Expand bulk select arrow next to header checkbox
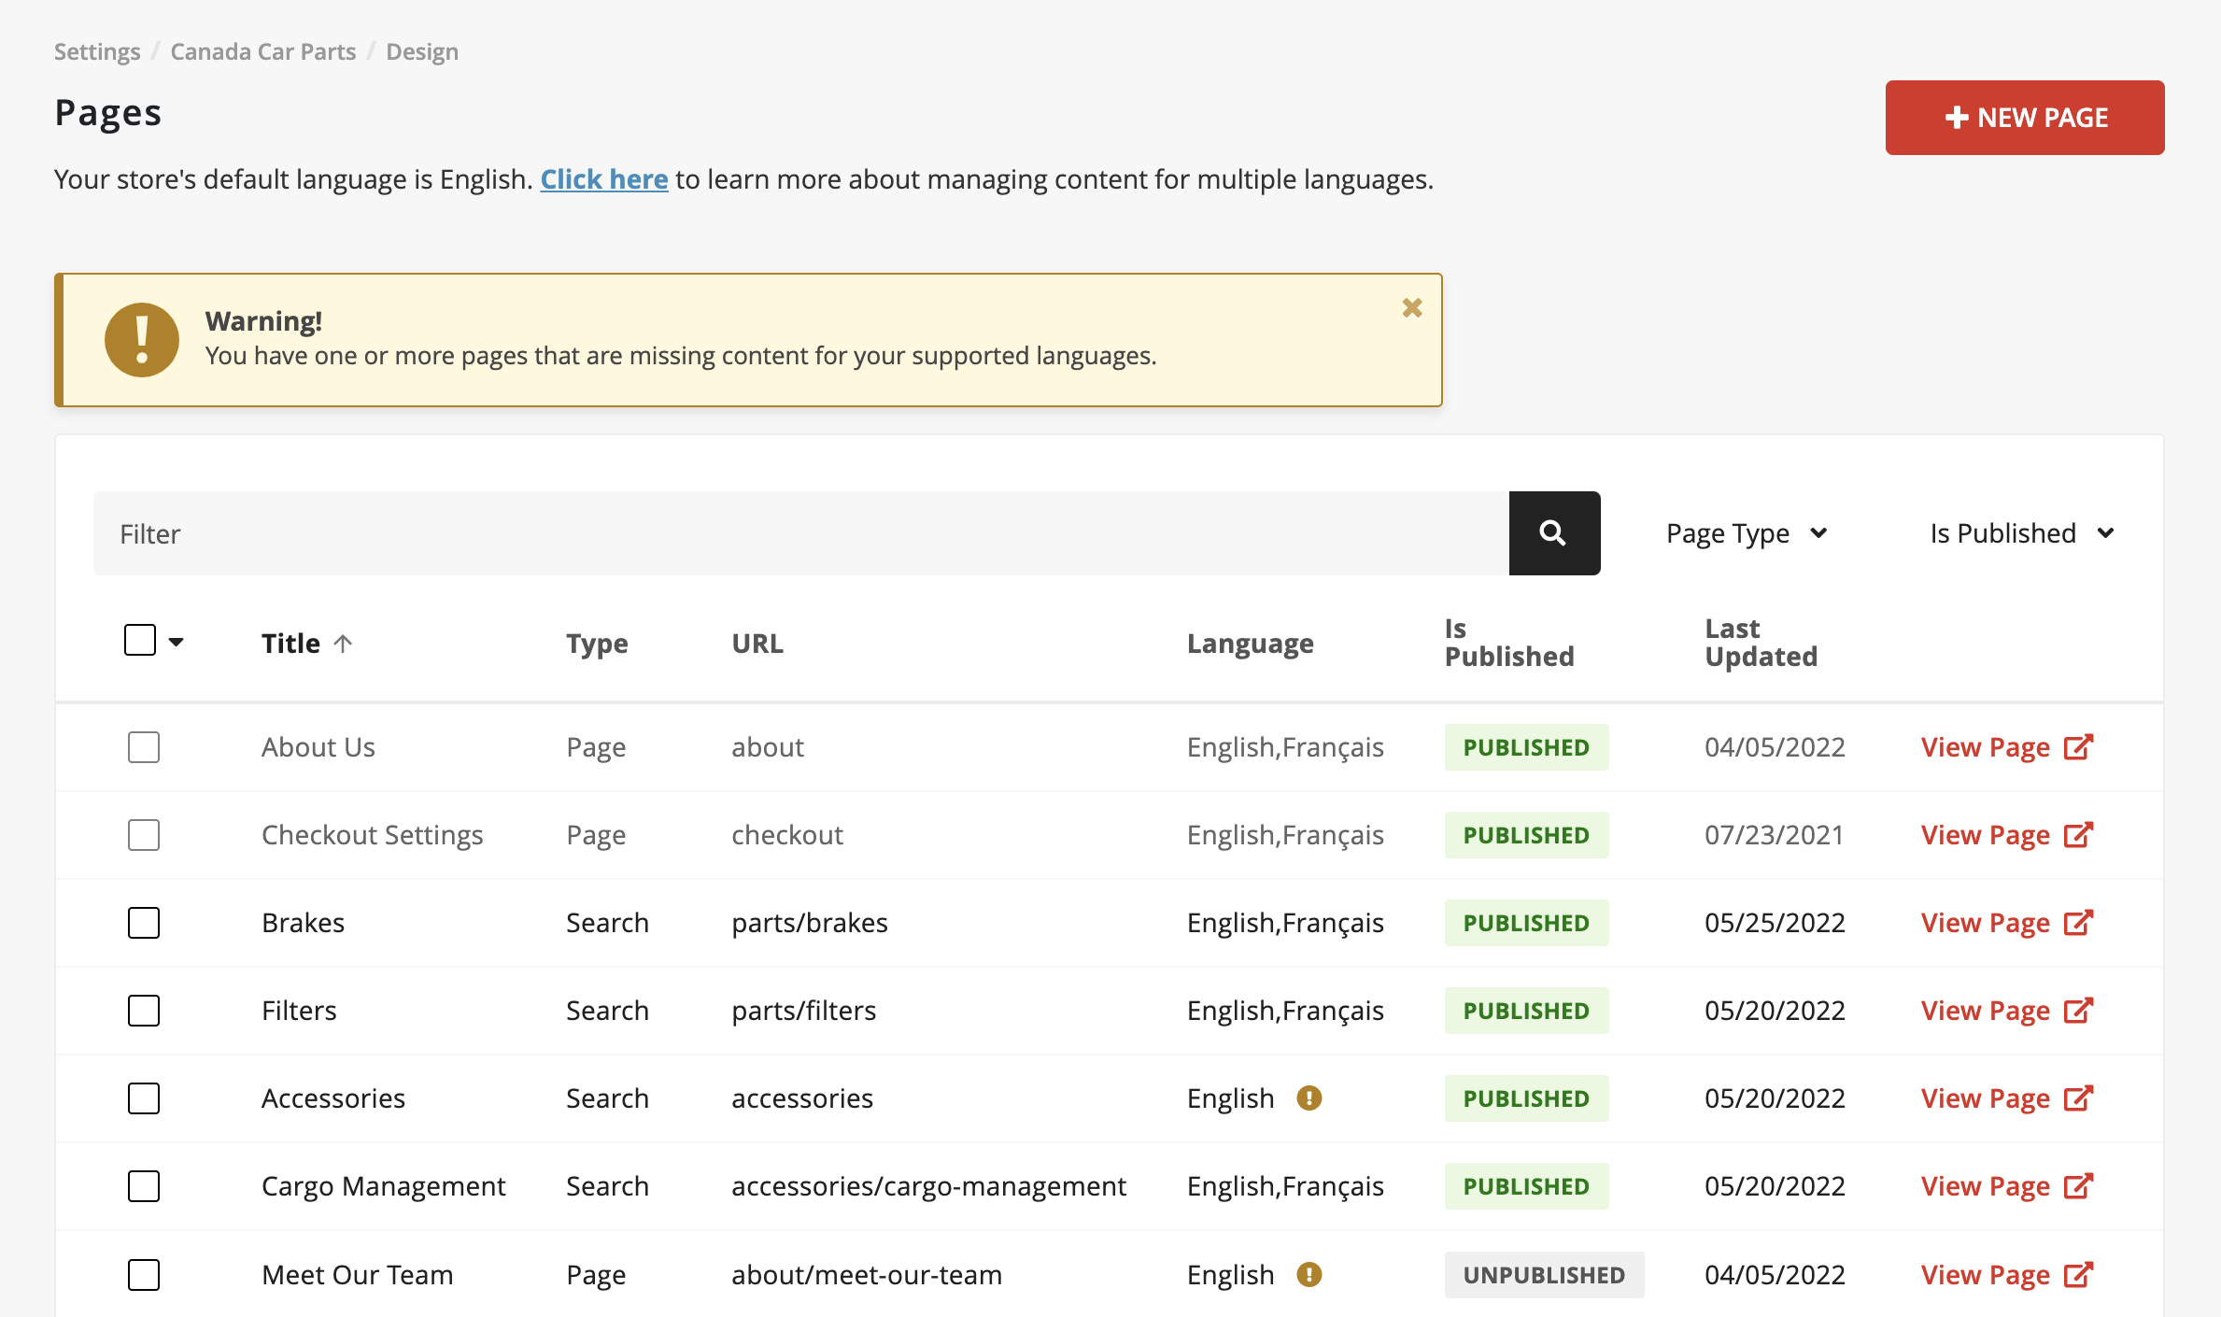Image resolution: width=2221 pixels, height=1317 pixels. click(176, 642)
